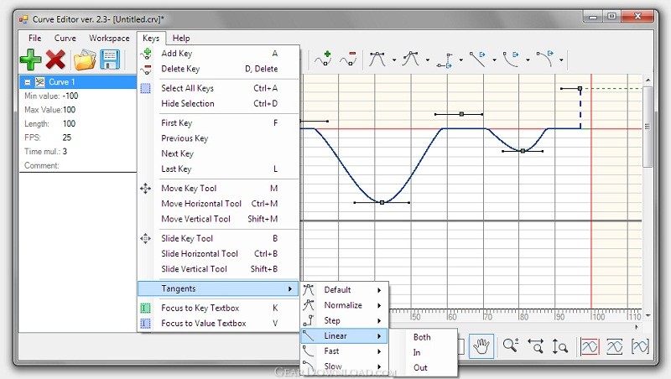Click the frame vertically icon
Viewport: 671px width, 379px height.
tap(640, 345)
